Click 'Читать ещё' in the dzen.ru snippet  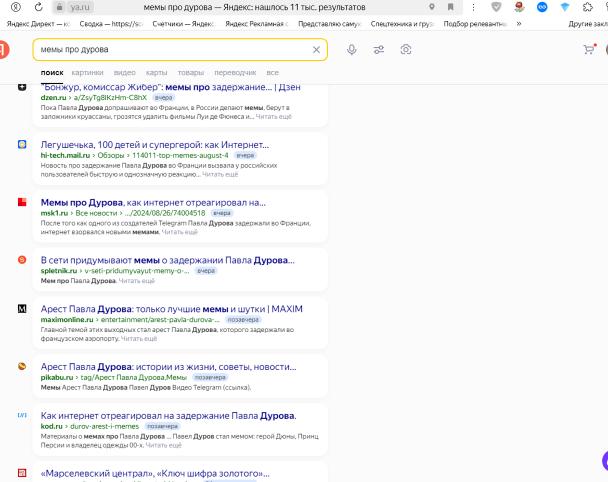pos(274,116)
